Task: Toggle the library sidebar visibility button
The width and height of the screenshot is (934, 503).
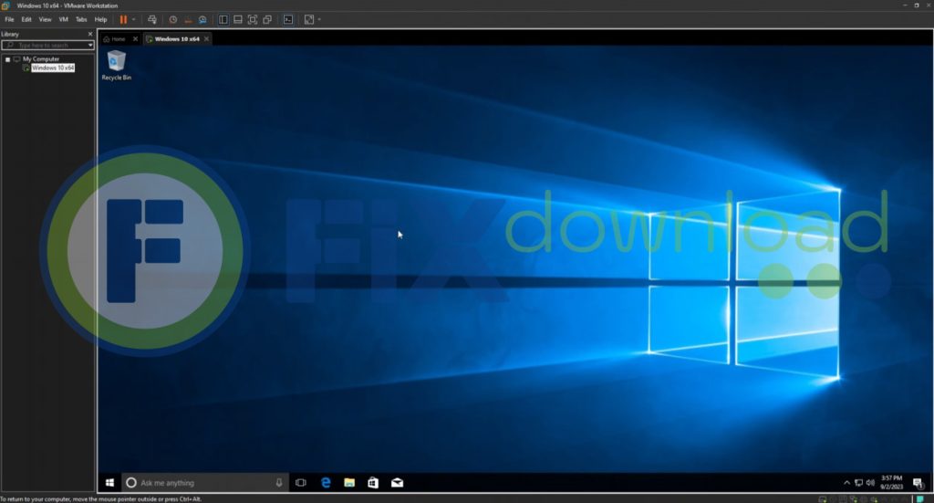Action: tap(223, 19)
